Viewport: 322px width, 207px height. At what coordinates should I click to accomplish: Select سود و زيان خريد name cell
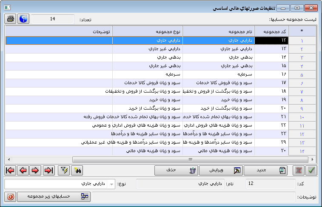pos(219,100)
